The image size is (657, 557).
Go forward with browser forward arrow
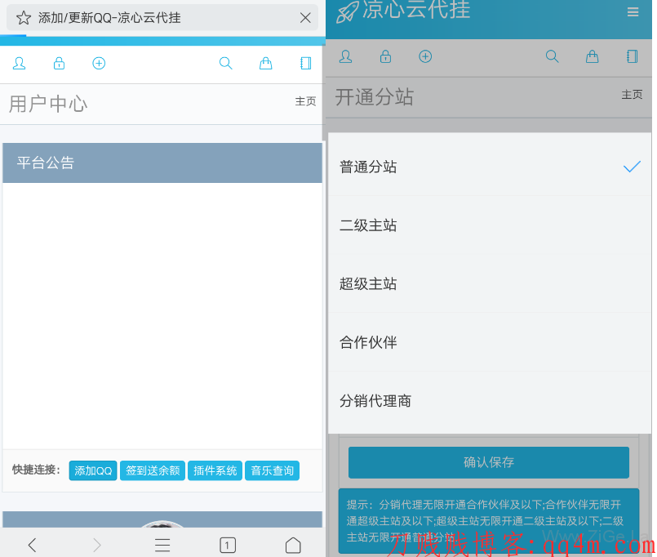pyautogui.click(x=97, y=546)
